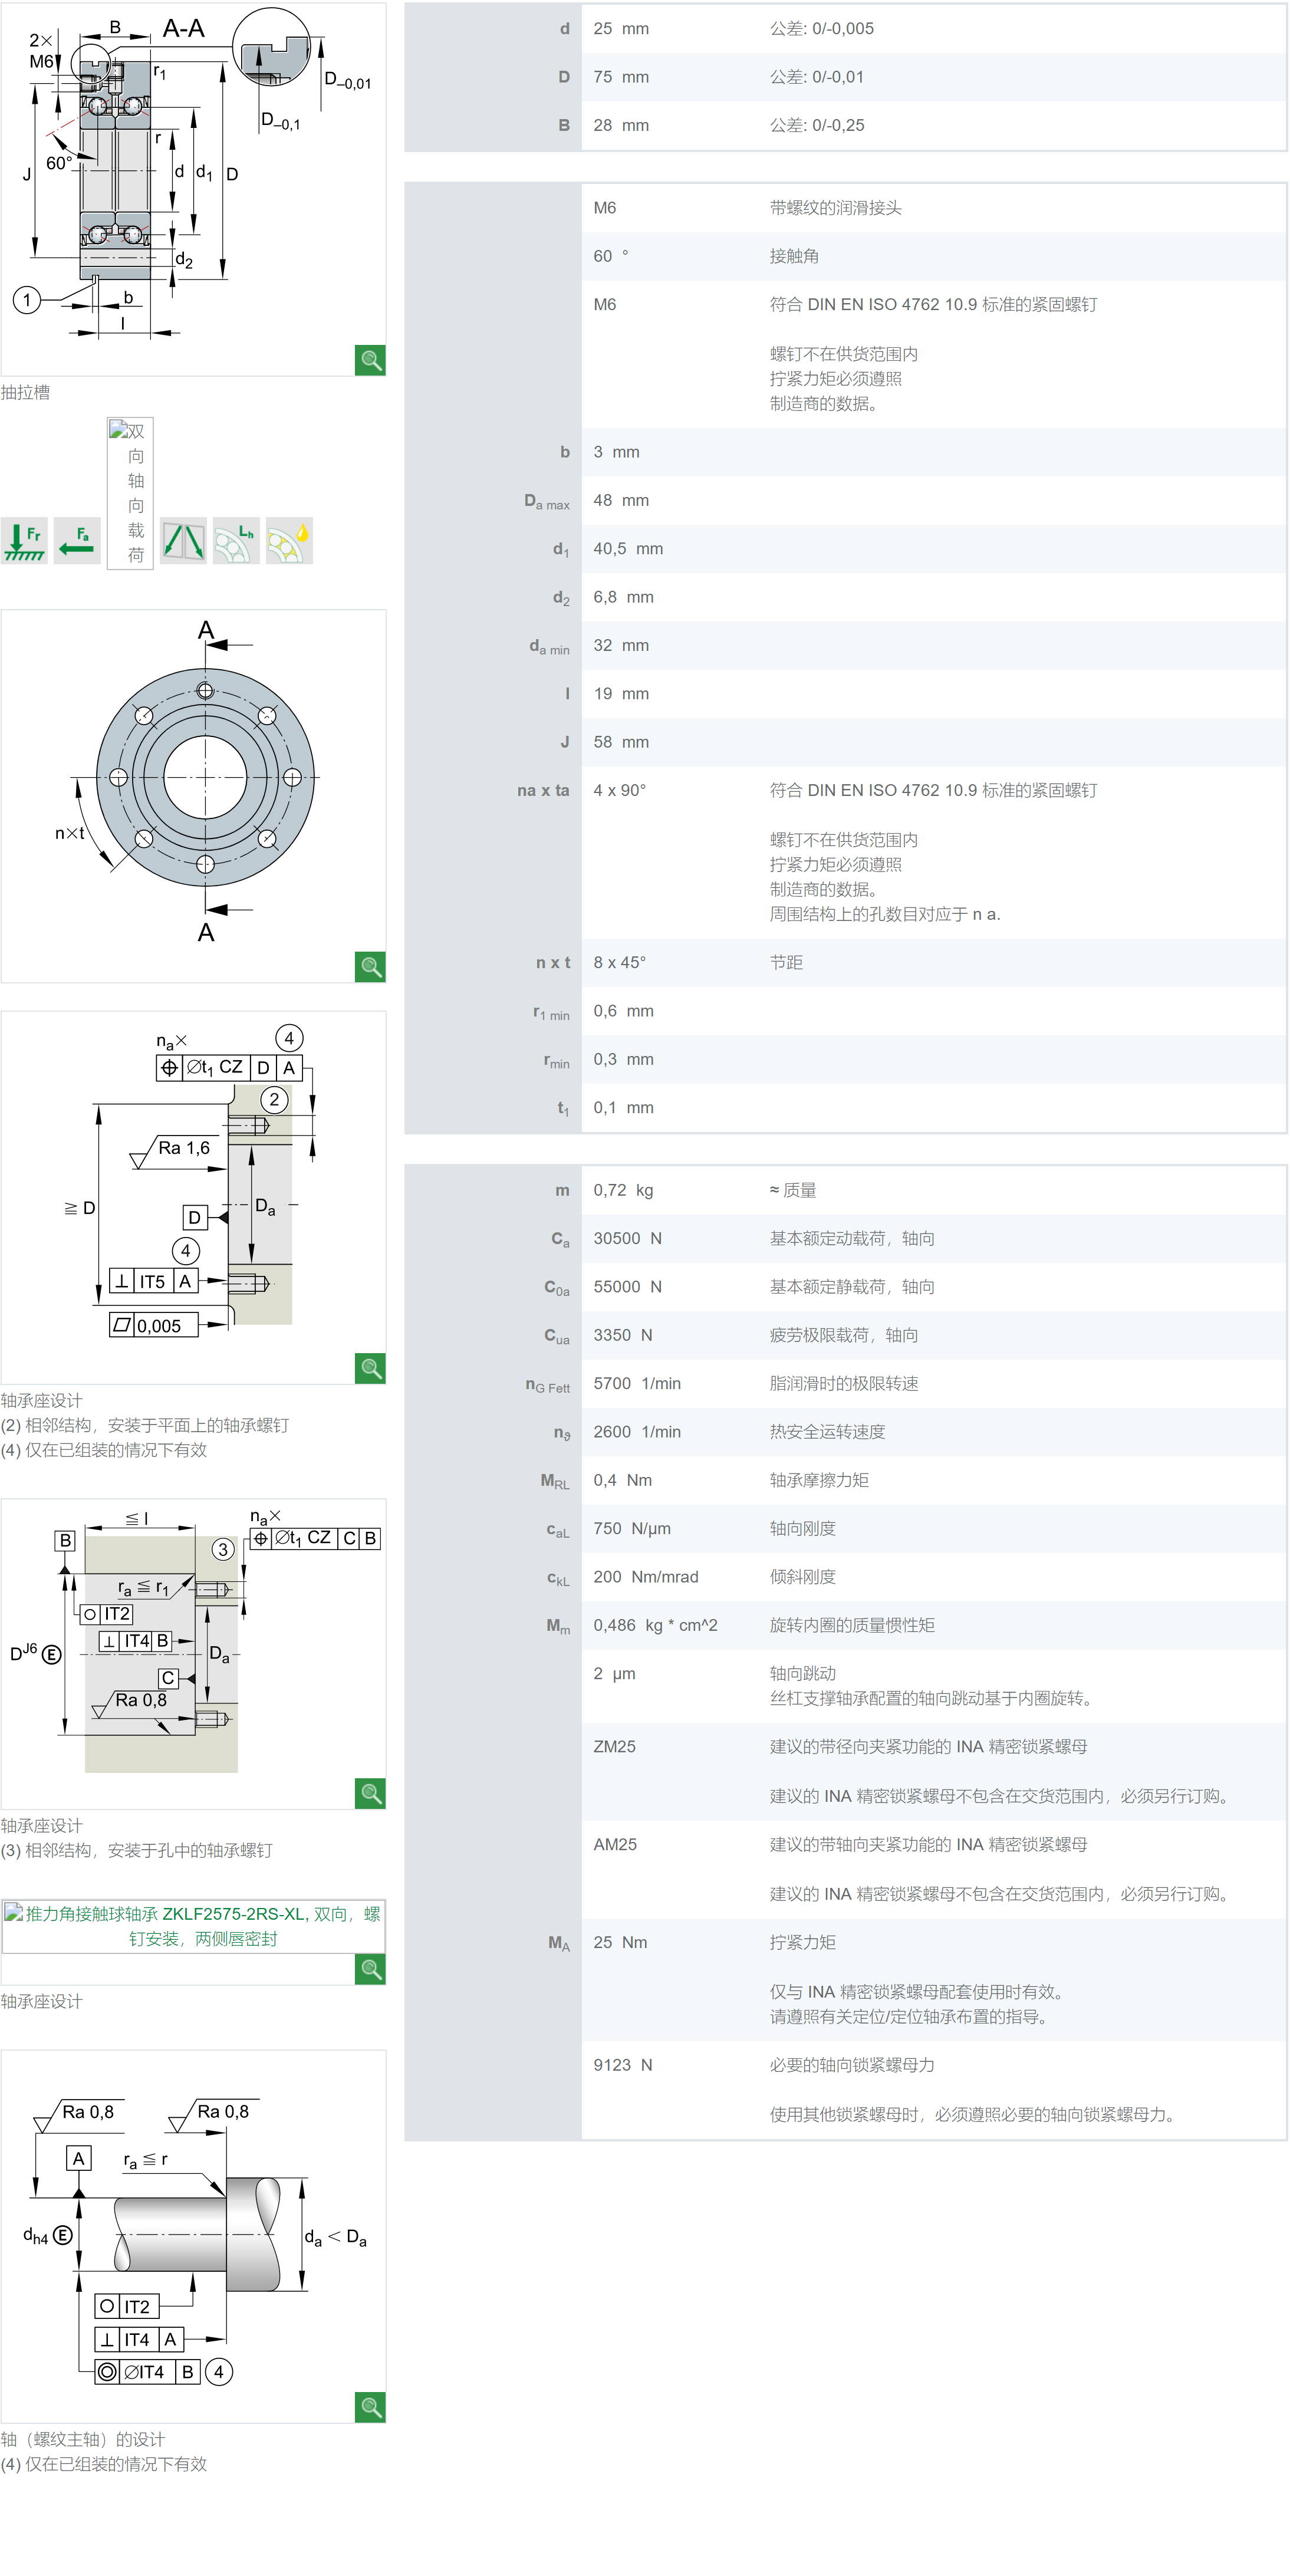Viewport: 1290px width, 2576px height.
Task: Select the 9123 N locknut force value
Action: coord(622,2065)
